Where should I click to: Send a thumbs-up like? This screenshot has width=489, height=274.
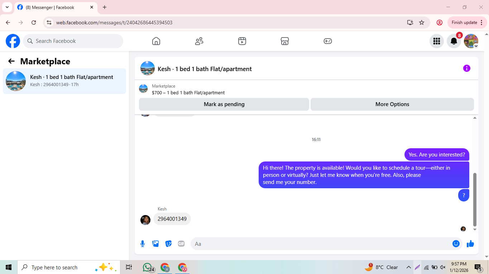point(470,244)
